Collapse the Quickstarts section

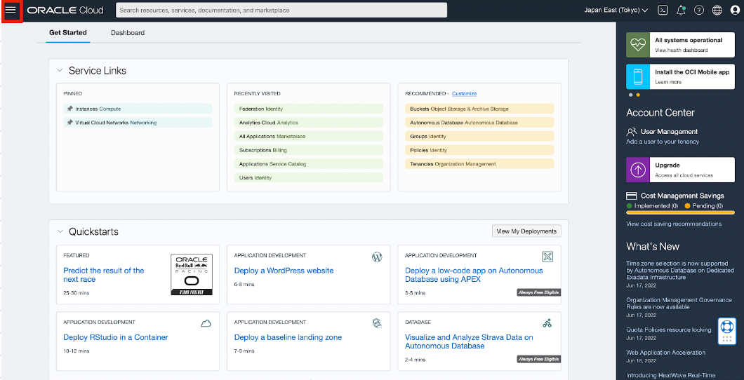pyautogui.click(x=60, y=232)
